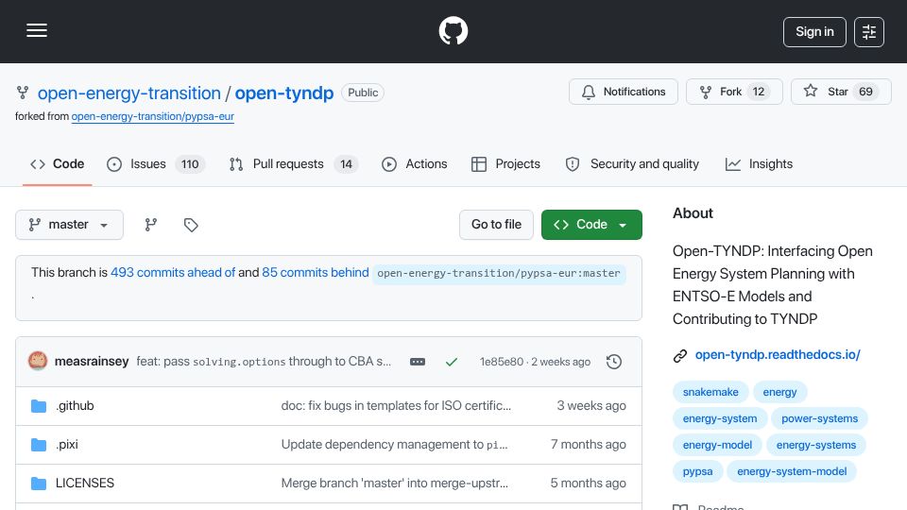Open the LICENSES folder

pos(85,483)
